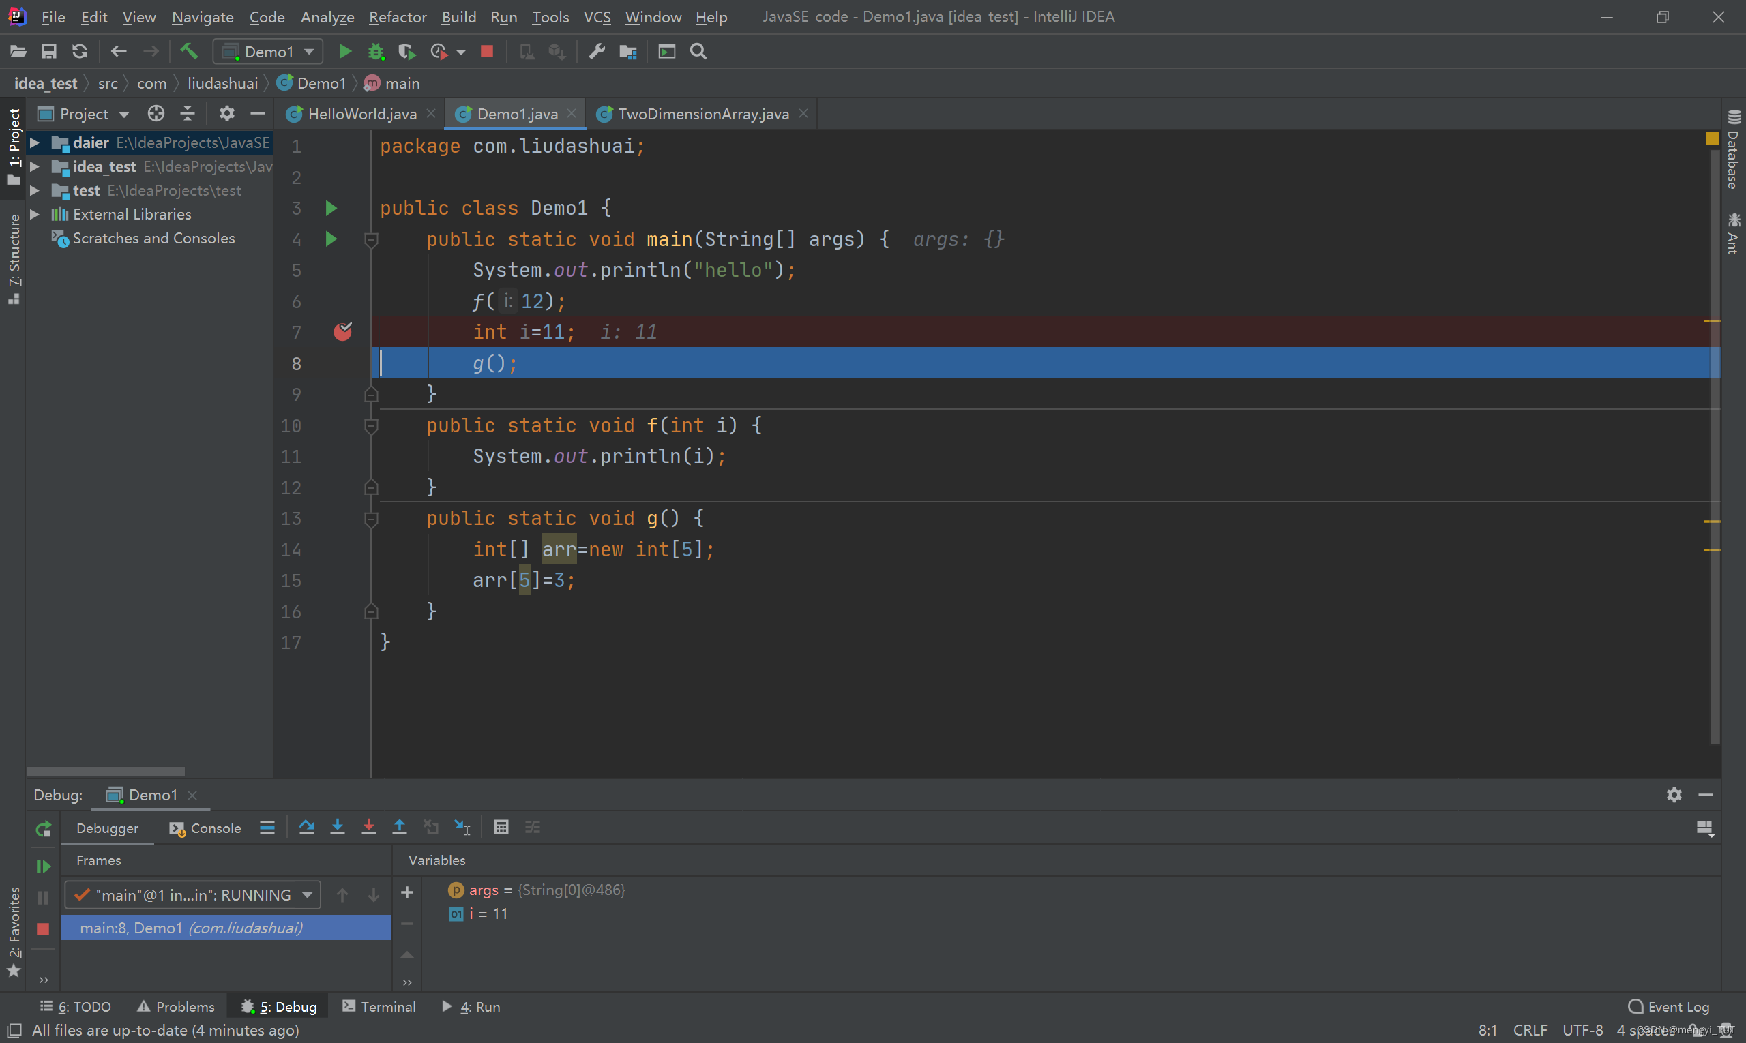
Task: Open Evaluate Expression calculator icon
Action: point(501,827)
